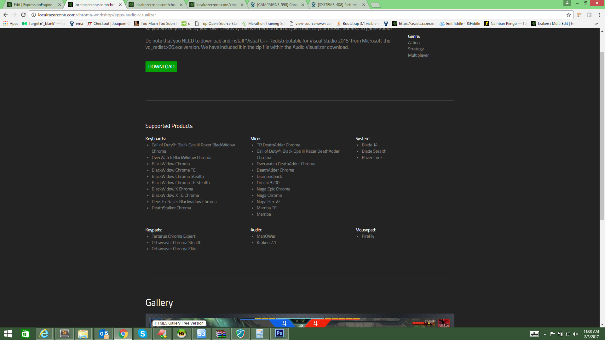Click 'Strategy' under Genre
605x340 pixels.
(x=416, y=49)
